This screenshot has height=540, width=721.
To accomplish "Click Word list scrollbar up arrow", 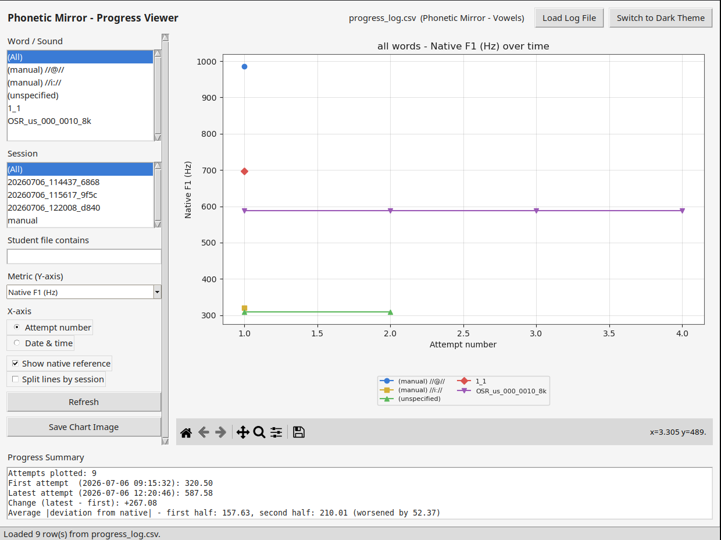I will (x=158, y=54).
